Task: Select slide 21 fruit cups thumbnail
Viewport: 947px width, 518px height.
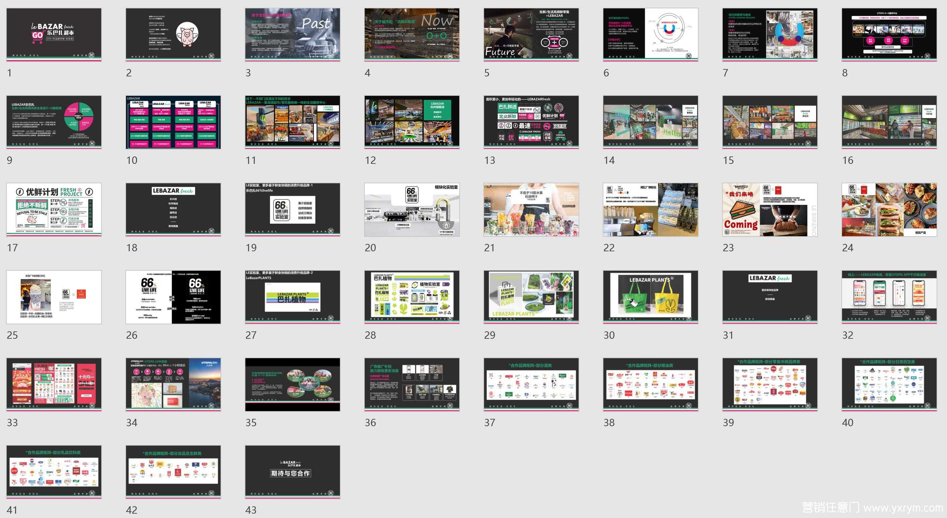Action: pyautogui.click(x=531, y=209)
